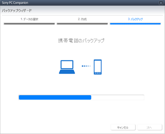Click the 携帯電話のバックアップ heading
This screenshot has width=165, height=134.
pos(81,40)
